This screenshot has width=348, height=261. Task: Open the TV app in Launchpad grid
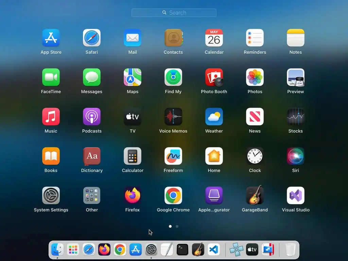pos(133,117)
